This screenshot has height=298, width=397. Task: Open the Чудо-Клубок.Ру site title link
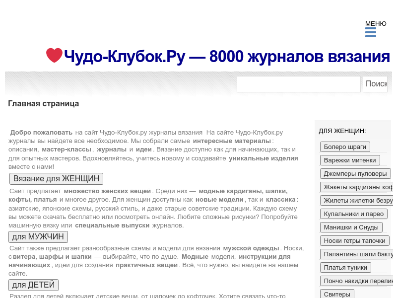click(x=227, y=56)
